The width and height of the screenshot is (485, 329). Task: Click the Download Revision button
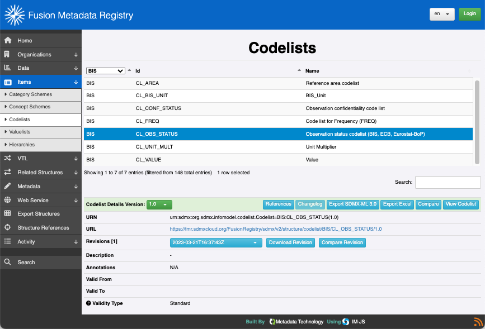pos(290,242)
